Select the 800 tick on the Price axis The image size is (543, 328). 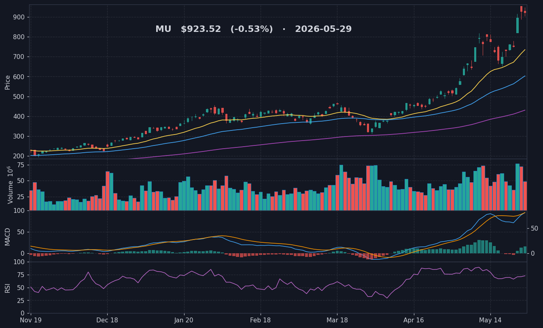19,37
